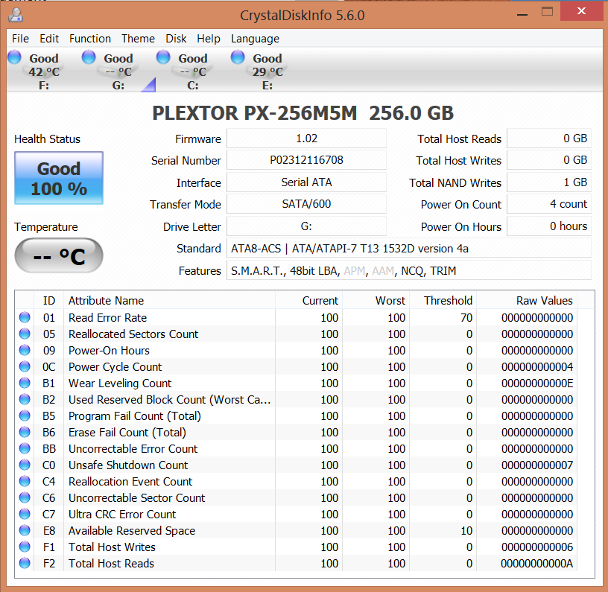Open the Language menu
Viewport: 608px width, 592px height.
click(255, 39)
